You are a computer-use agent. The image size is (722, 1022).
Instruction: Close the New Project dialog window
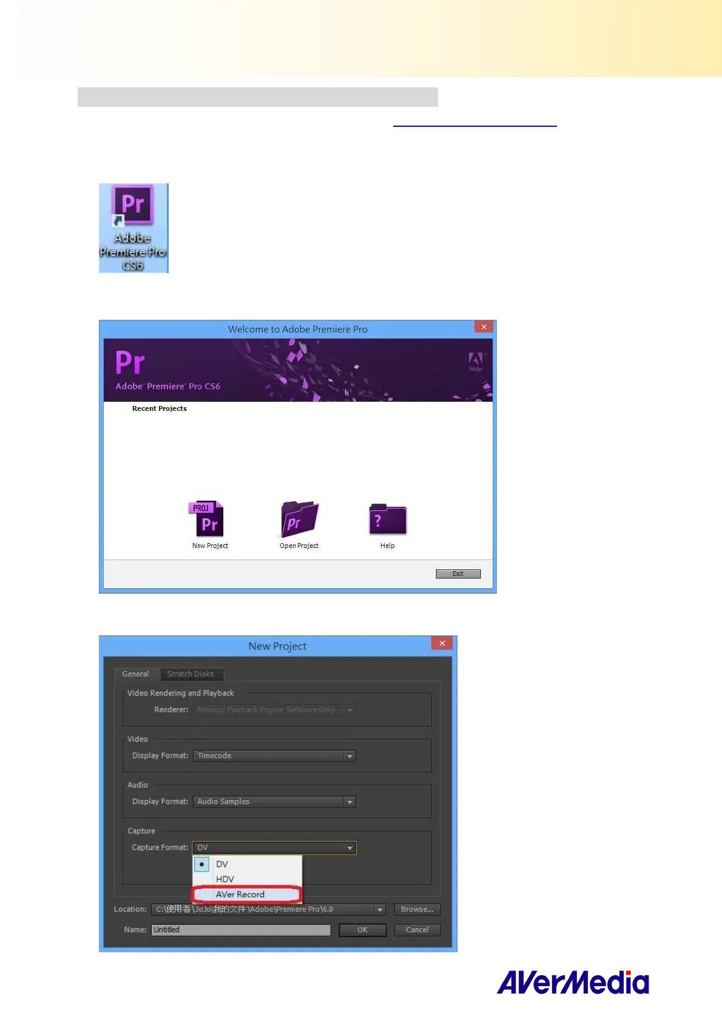[442, 643]
